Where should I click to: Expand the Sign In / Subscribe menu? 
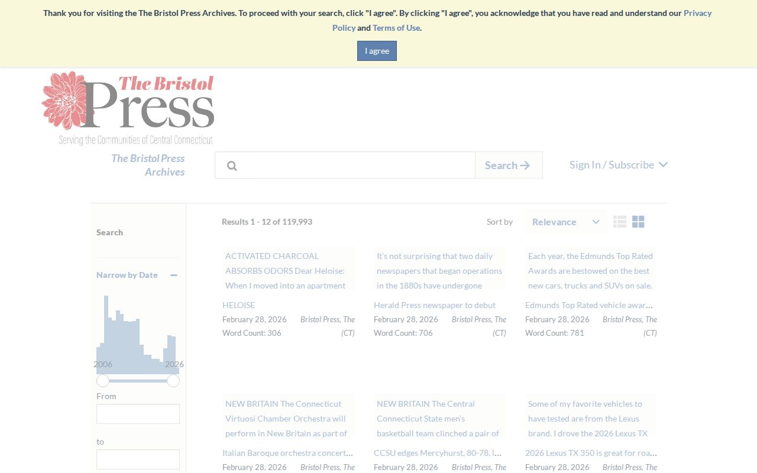(619, 164)
